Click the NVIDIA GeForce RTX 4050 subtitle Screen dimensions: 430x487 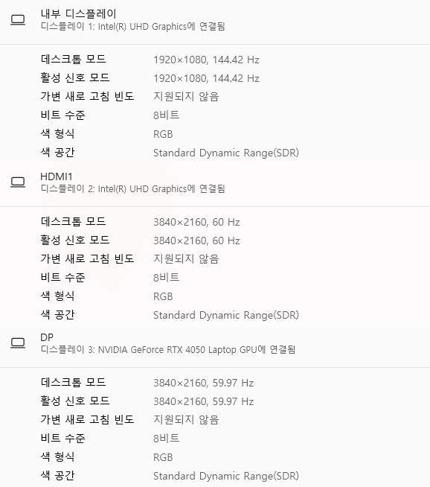click(x=168, y=350)
